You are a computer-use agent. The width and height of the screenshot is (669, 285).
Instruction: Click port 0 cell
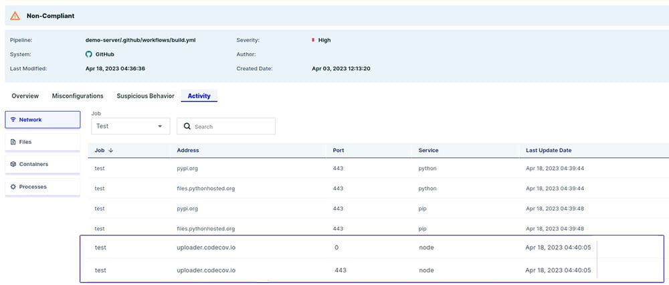coord(337,248)
